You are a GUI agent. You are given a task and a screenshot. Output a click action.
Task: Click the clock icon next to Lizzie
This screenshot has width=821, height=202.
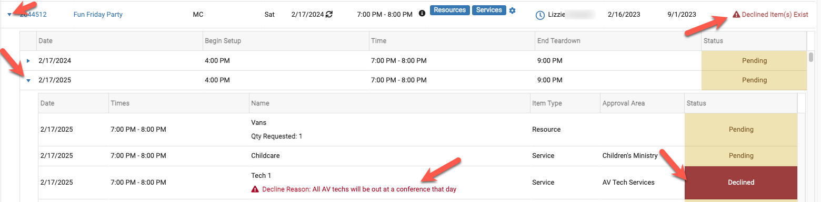[x=540, y=15]
